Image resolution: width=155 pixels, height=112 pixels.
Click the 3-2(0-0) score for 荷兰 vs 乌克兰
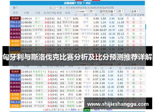tap(50, 19)
